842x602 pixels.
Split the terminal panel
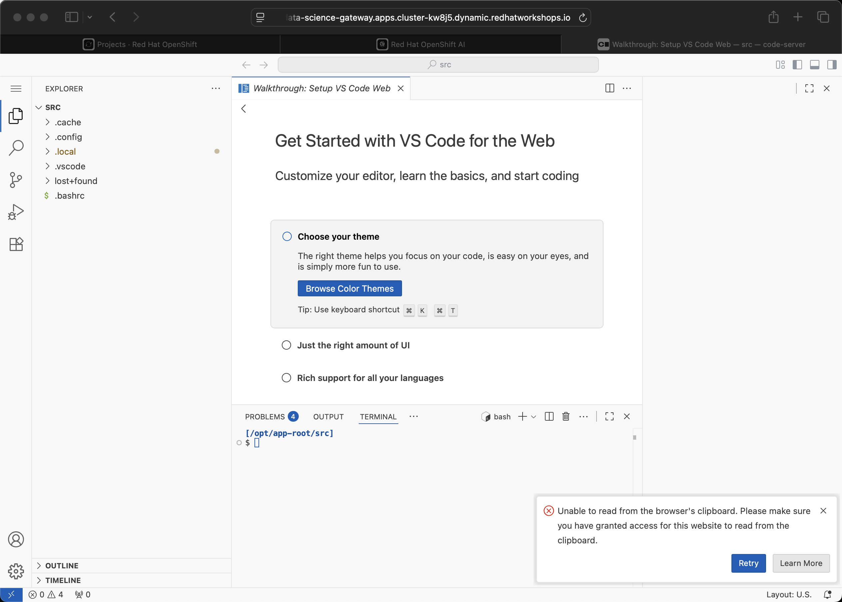coord(549,417)
